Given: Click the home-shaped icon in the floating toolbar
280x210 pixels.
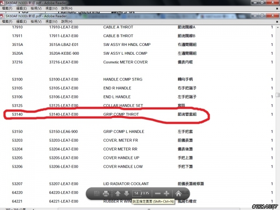Looking at the screenshot, I should pos(178,193).
